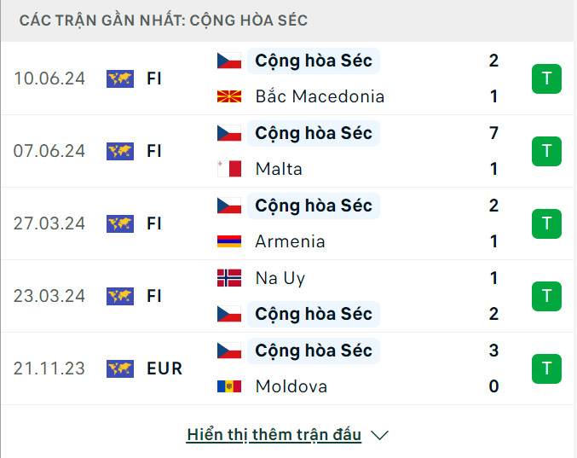Click the green T badge for 21.11.23 match
The width and height of the screenshot is (577, 458).
(546, 369)
